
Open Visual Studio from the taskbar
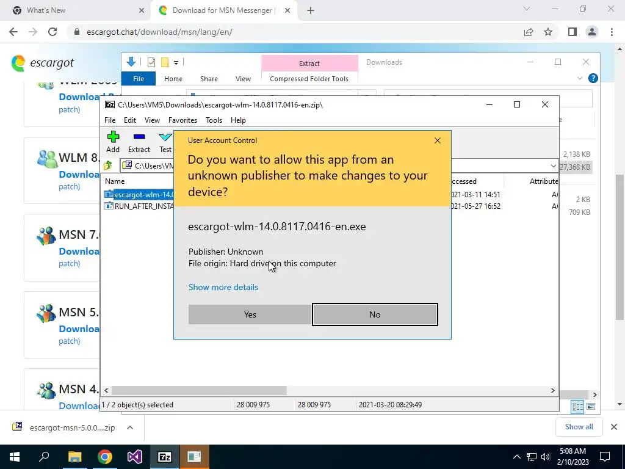point(135,457)
